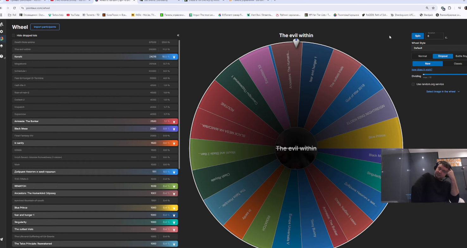Collapse the lots panel with double chevron
Screen dimensions: 467x248
pyautogui.click(x=178, y=35)
